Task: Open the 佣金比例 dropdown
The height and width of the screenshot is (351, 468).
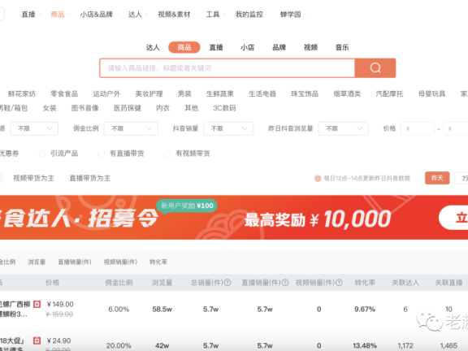Action: pos(131,128)
